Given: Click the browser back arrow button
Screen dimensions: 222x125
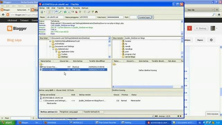Looking at the screenshot, I should tap(3, 15).
